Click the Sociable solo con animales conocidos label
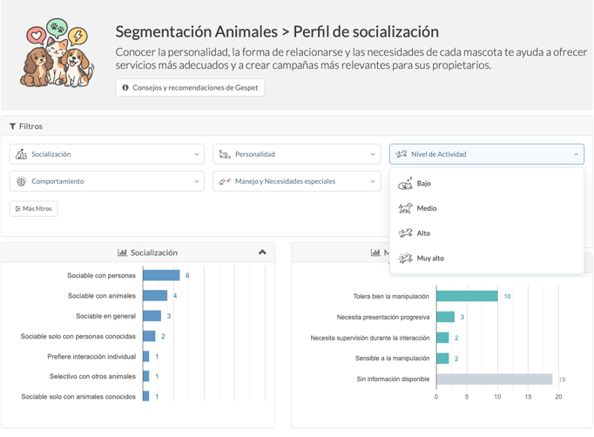This screenshot has height=437, width=594. (78, 396)
